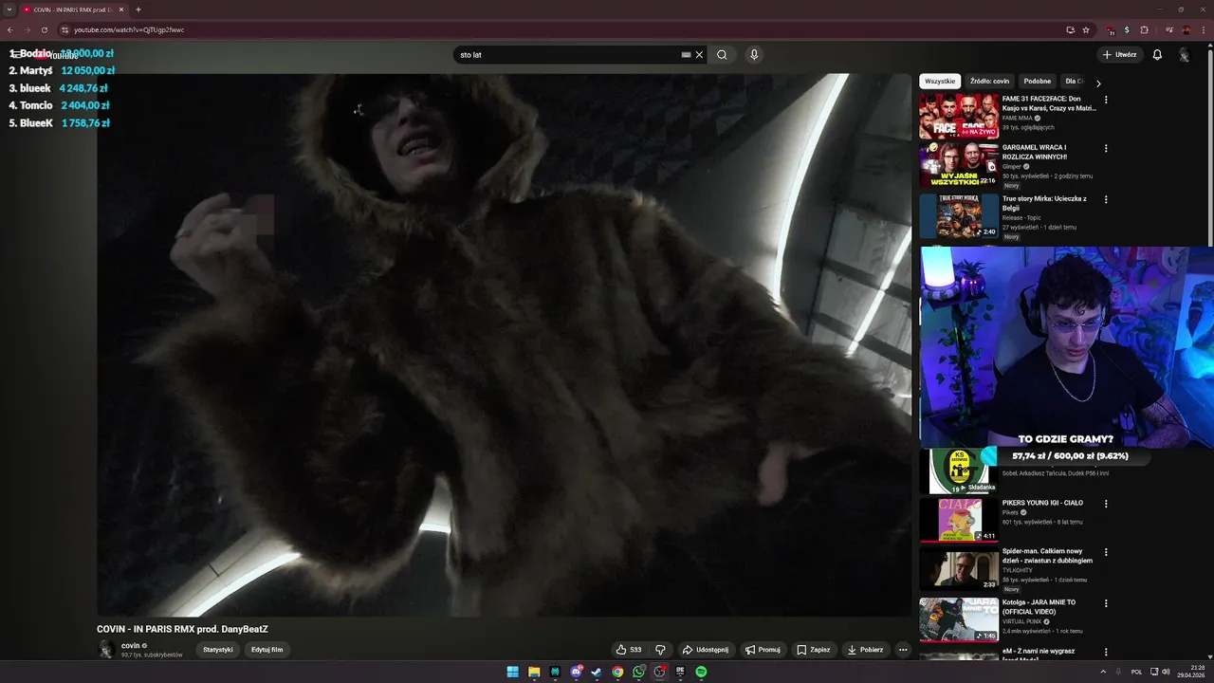Click the Pobierz download button
The width and height of the screenshot is (1214, 683).
[865, 650]
